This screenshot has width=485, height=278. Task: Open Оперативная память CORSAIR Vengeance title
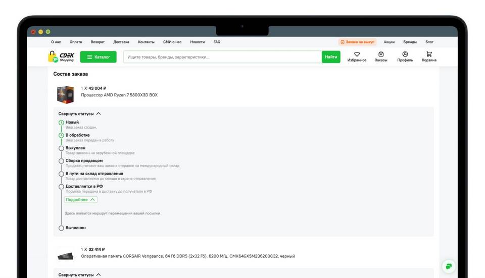[x=188, y=256]
